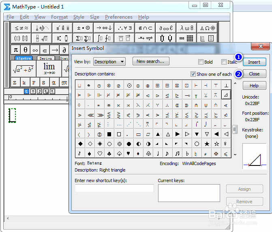Image resolution: width=272 pixels, height=232 pixels.
Task: Select the circled dot operator symbol
Action: click(x=129, y=86)
